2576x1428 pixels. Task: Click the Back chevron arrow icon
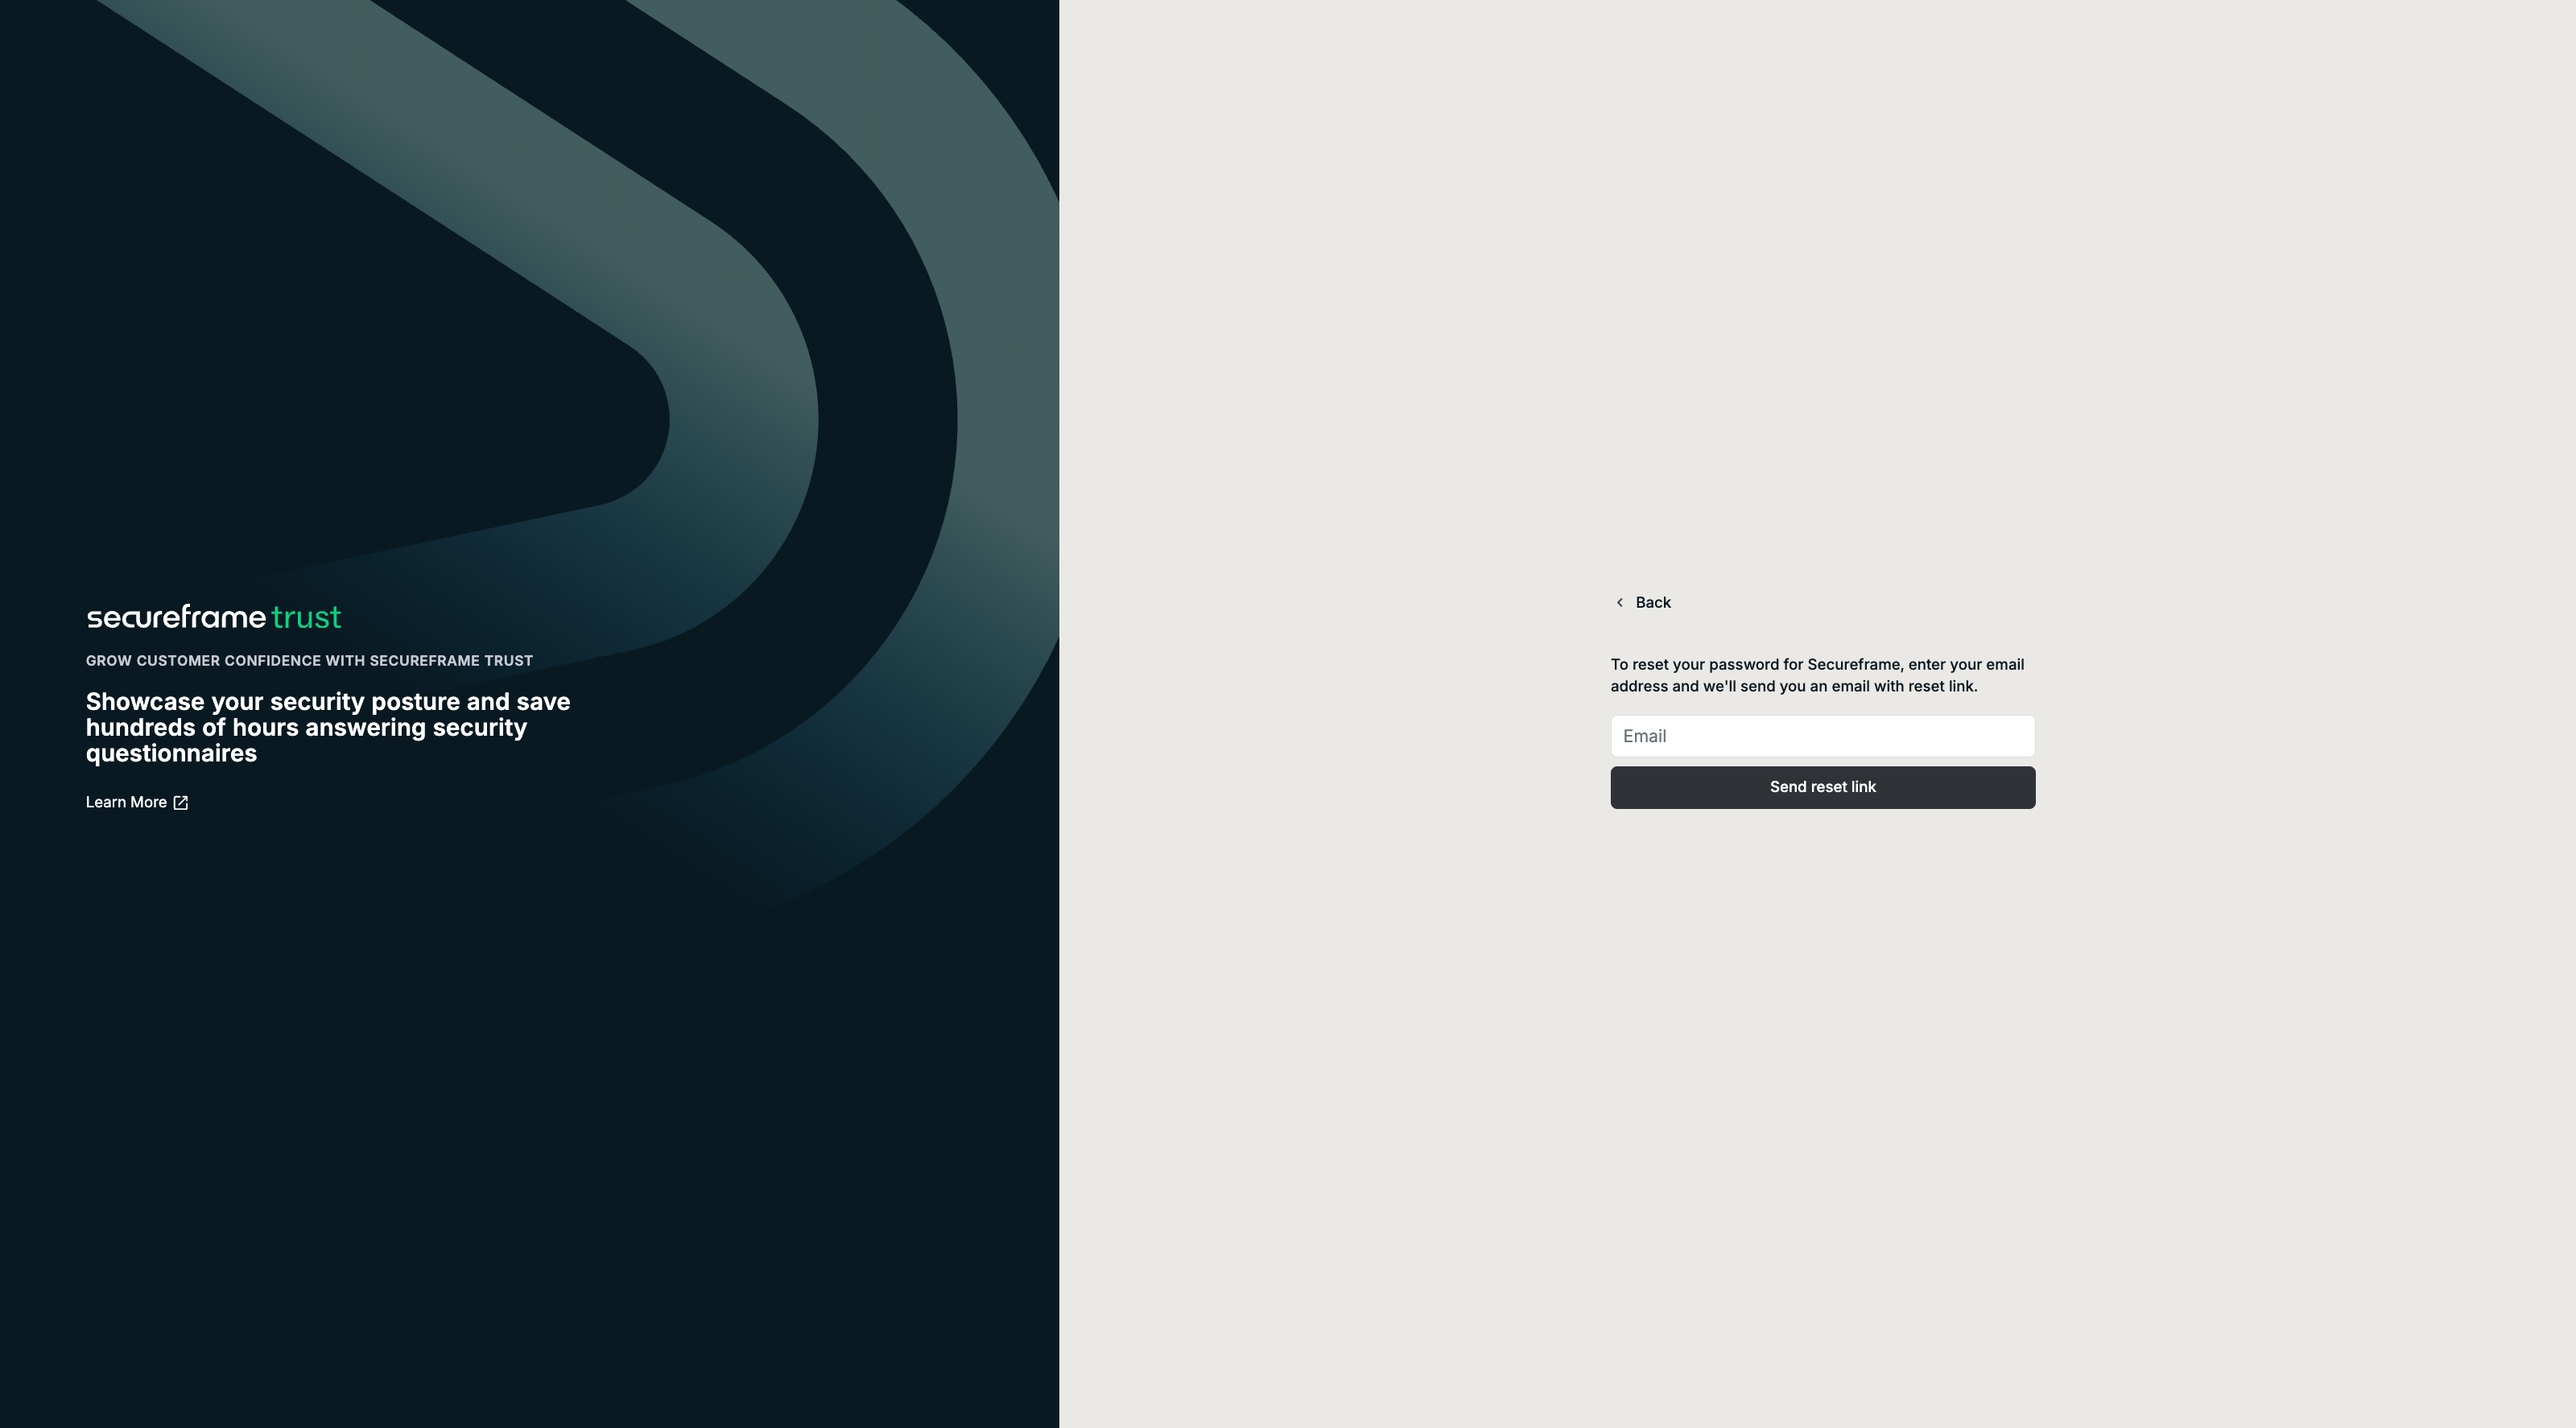click(x=1620, y=602)
